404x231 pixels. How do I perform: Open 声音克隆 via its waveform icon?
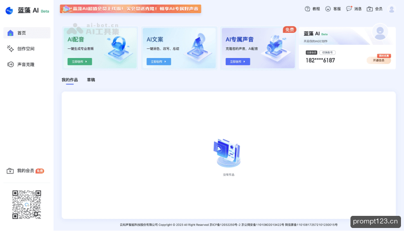point(10,65)
